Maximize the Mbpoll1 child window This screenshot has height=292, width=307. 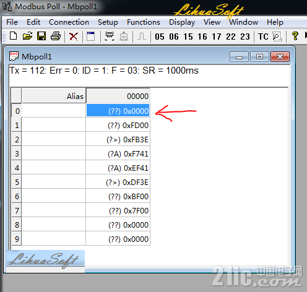259,57
